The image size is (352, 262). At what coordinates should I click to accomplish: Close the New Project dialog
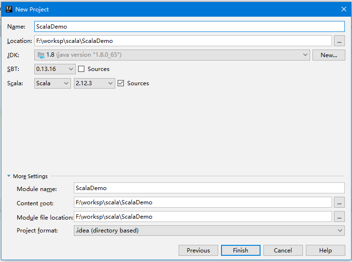coord(343,9)
